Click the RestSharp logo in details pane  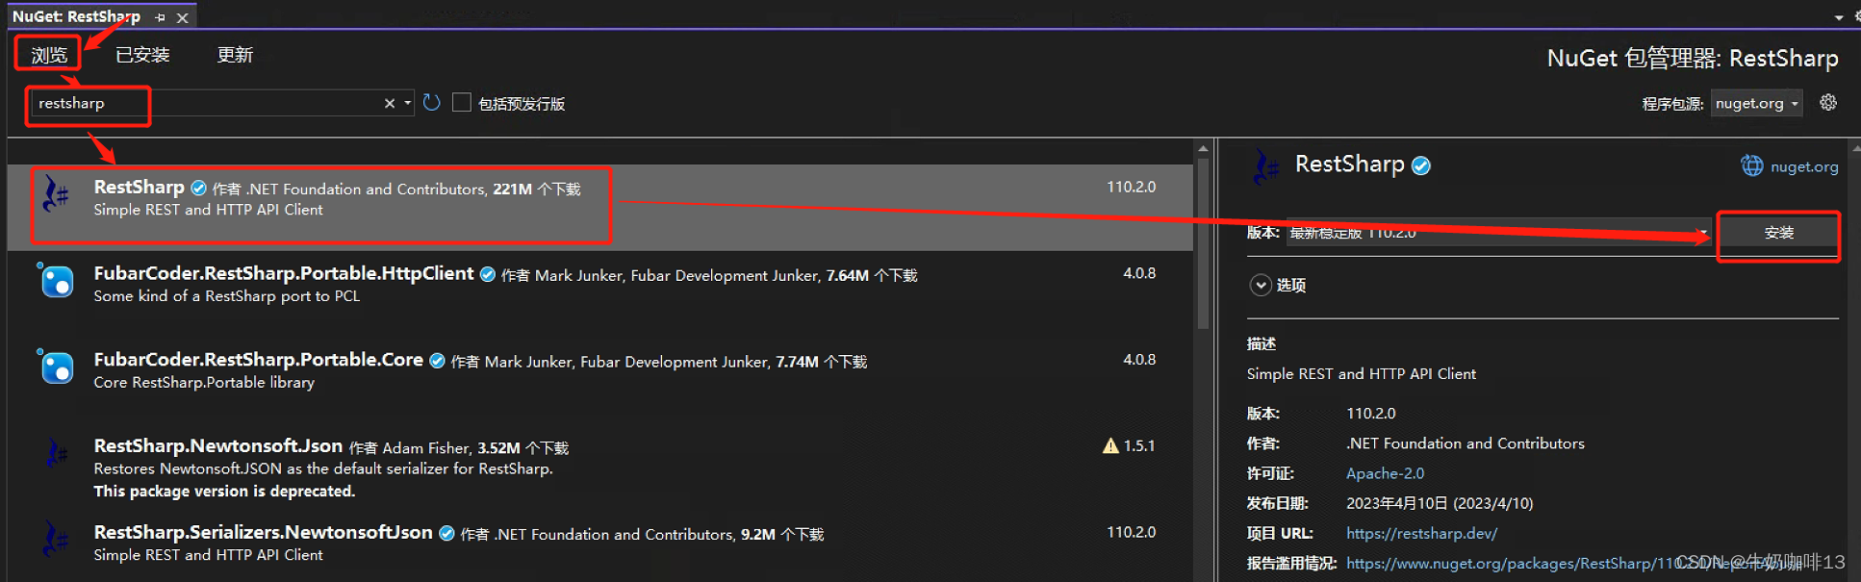pyautogui.click(x=1265, y=167)
